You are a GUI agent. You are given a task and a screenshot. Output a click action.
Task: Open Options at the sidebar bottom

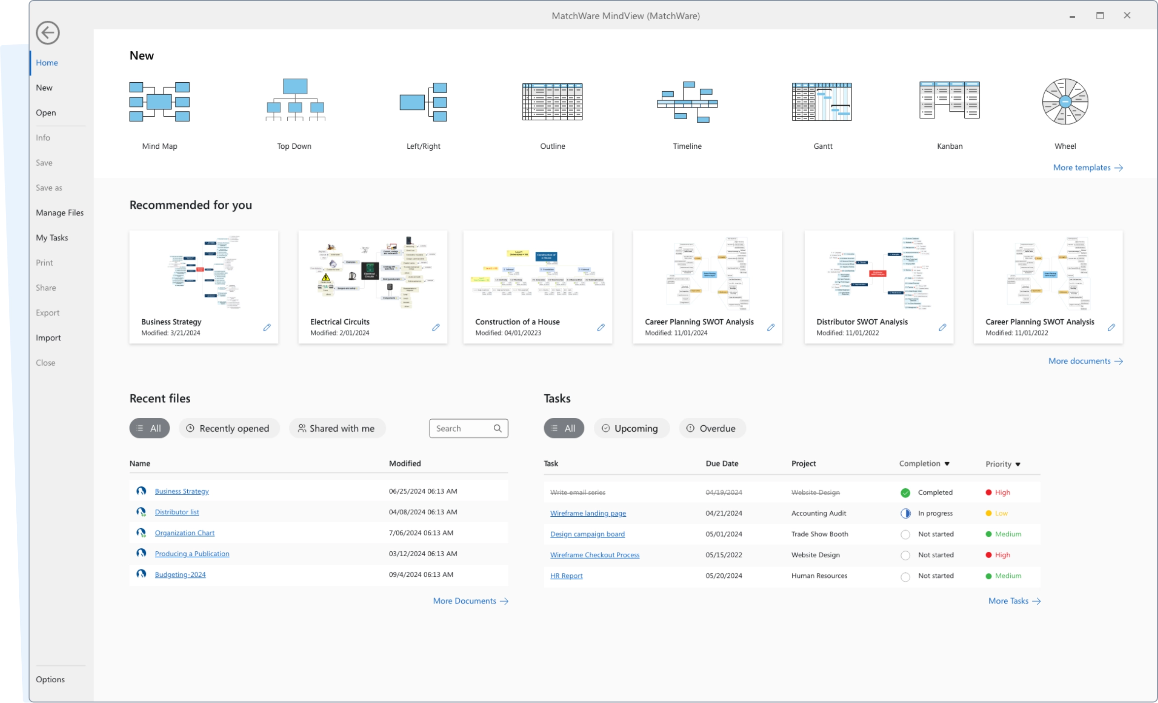[50, 680]
